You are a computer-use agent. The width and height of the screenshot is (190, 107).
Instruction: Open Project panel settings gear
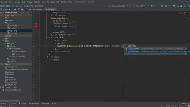pyautogui.click(x=26, y=9)
